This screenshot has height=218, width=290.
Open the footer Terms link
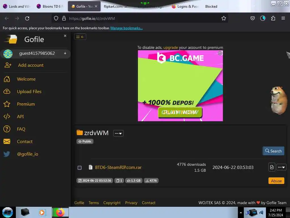pyautogui.click(x=93, y=203)
